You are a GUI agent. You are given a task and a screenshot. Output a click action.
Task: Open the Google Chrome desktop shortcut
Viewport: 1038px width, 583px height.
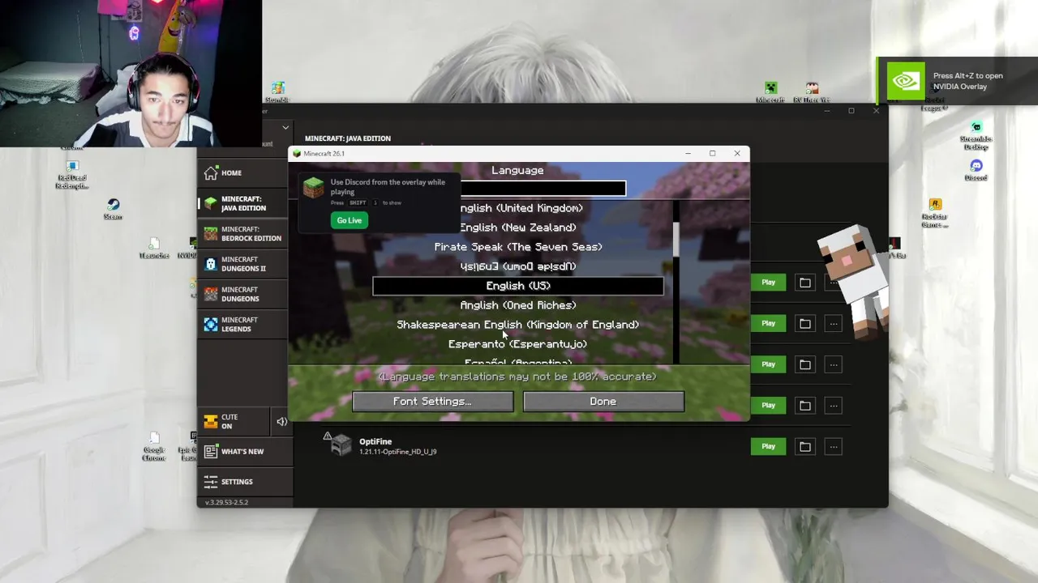(x=154, y=447)
